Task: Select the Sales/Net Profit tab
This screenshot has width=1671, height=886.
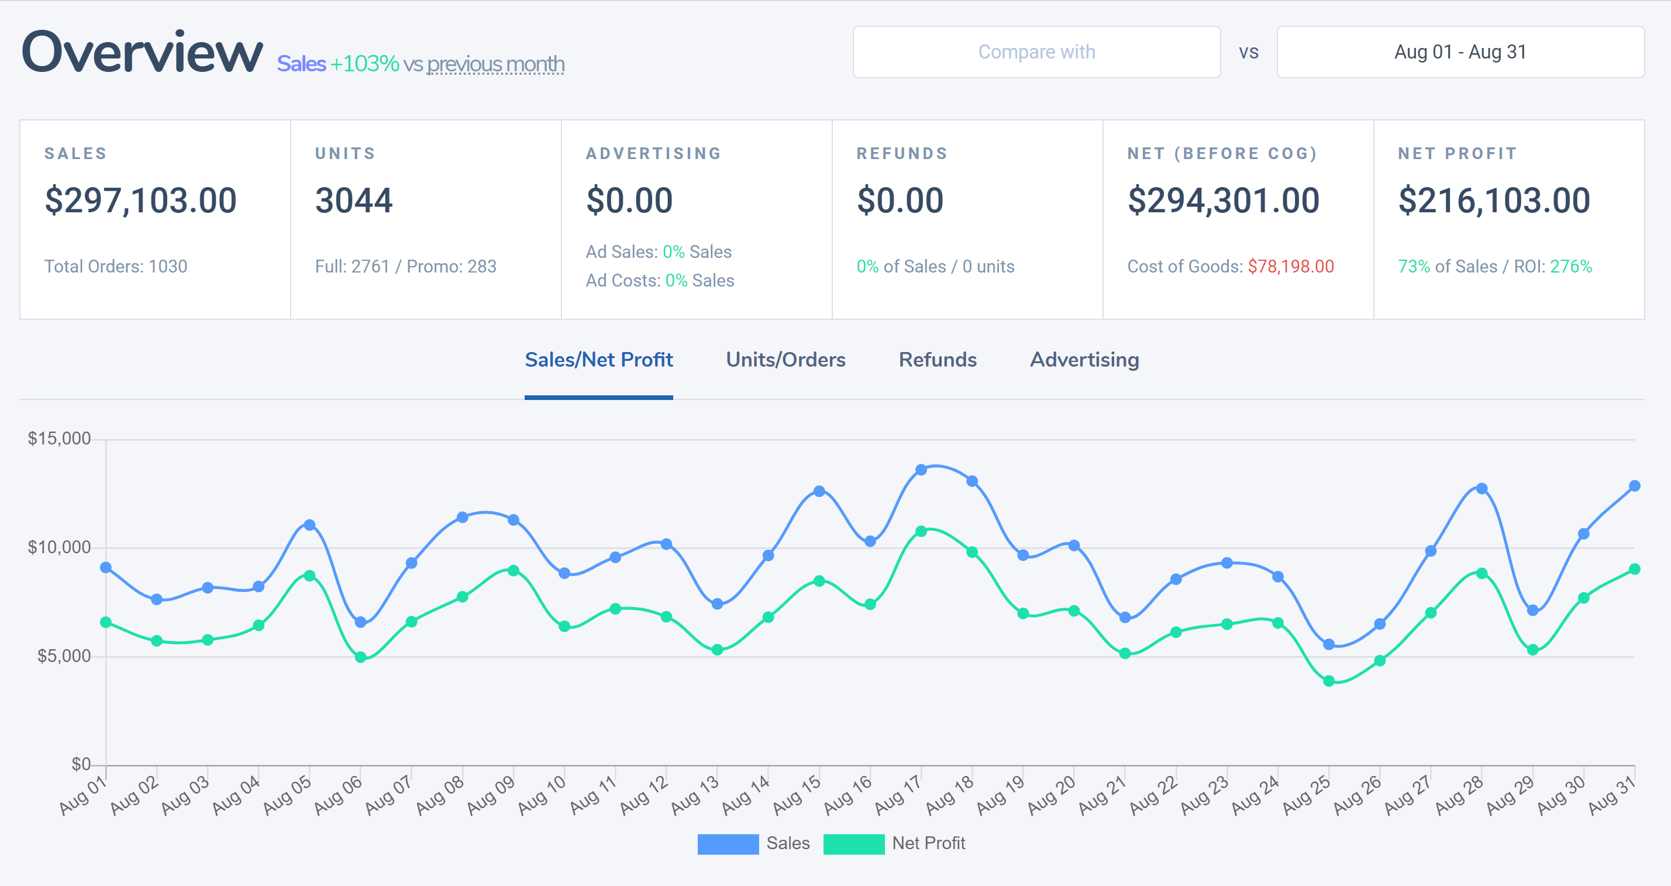Action: (x=598, y=359)
